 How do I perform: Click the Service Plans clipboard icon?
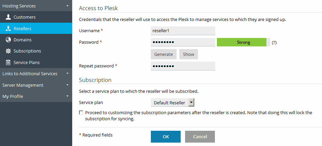click(8, 62)
